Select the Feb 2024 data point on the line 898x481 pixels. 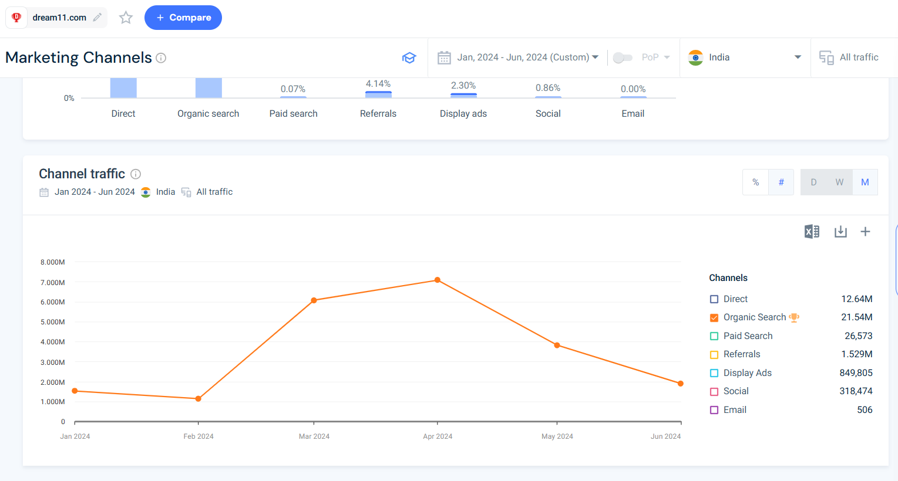199,399
